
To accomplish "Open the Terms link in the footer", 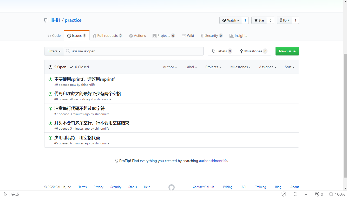I will coord(83,187).
